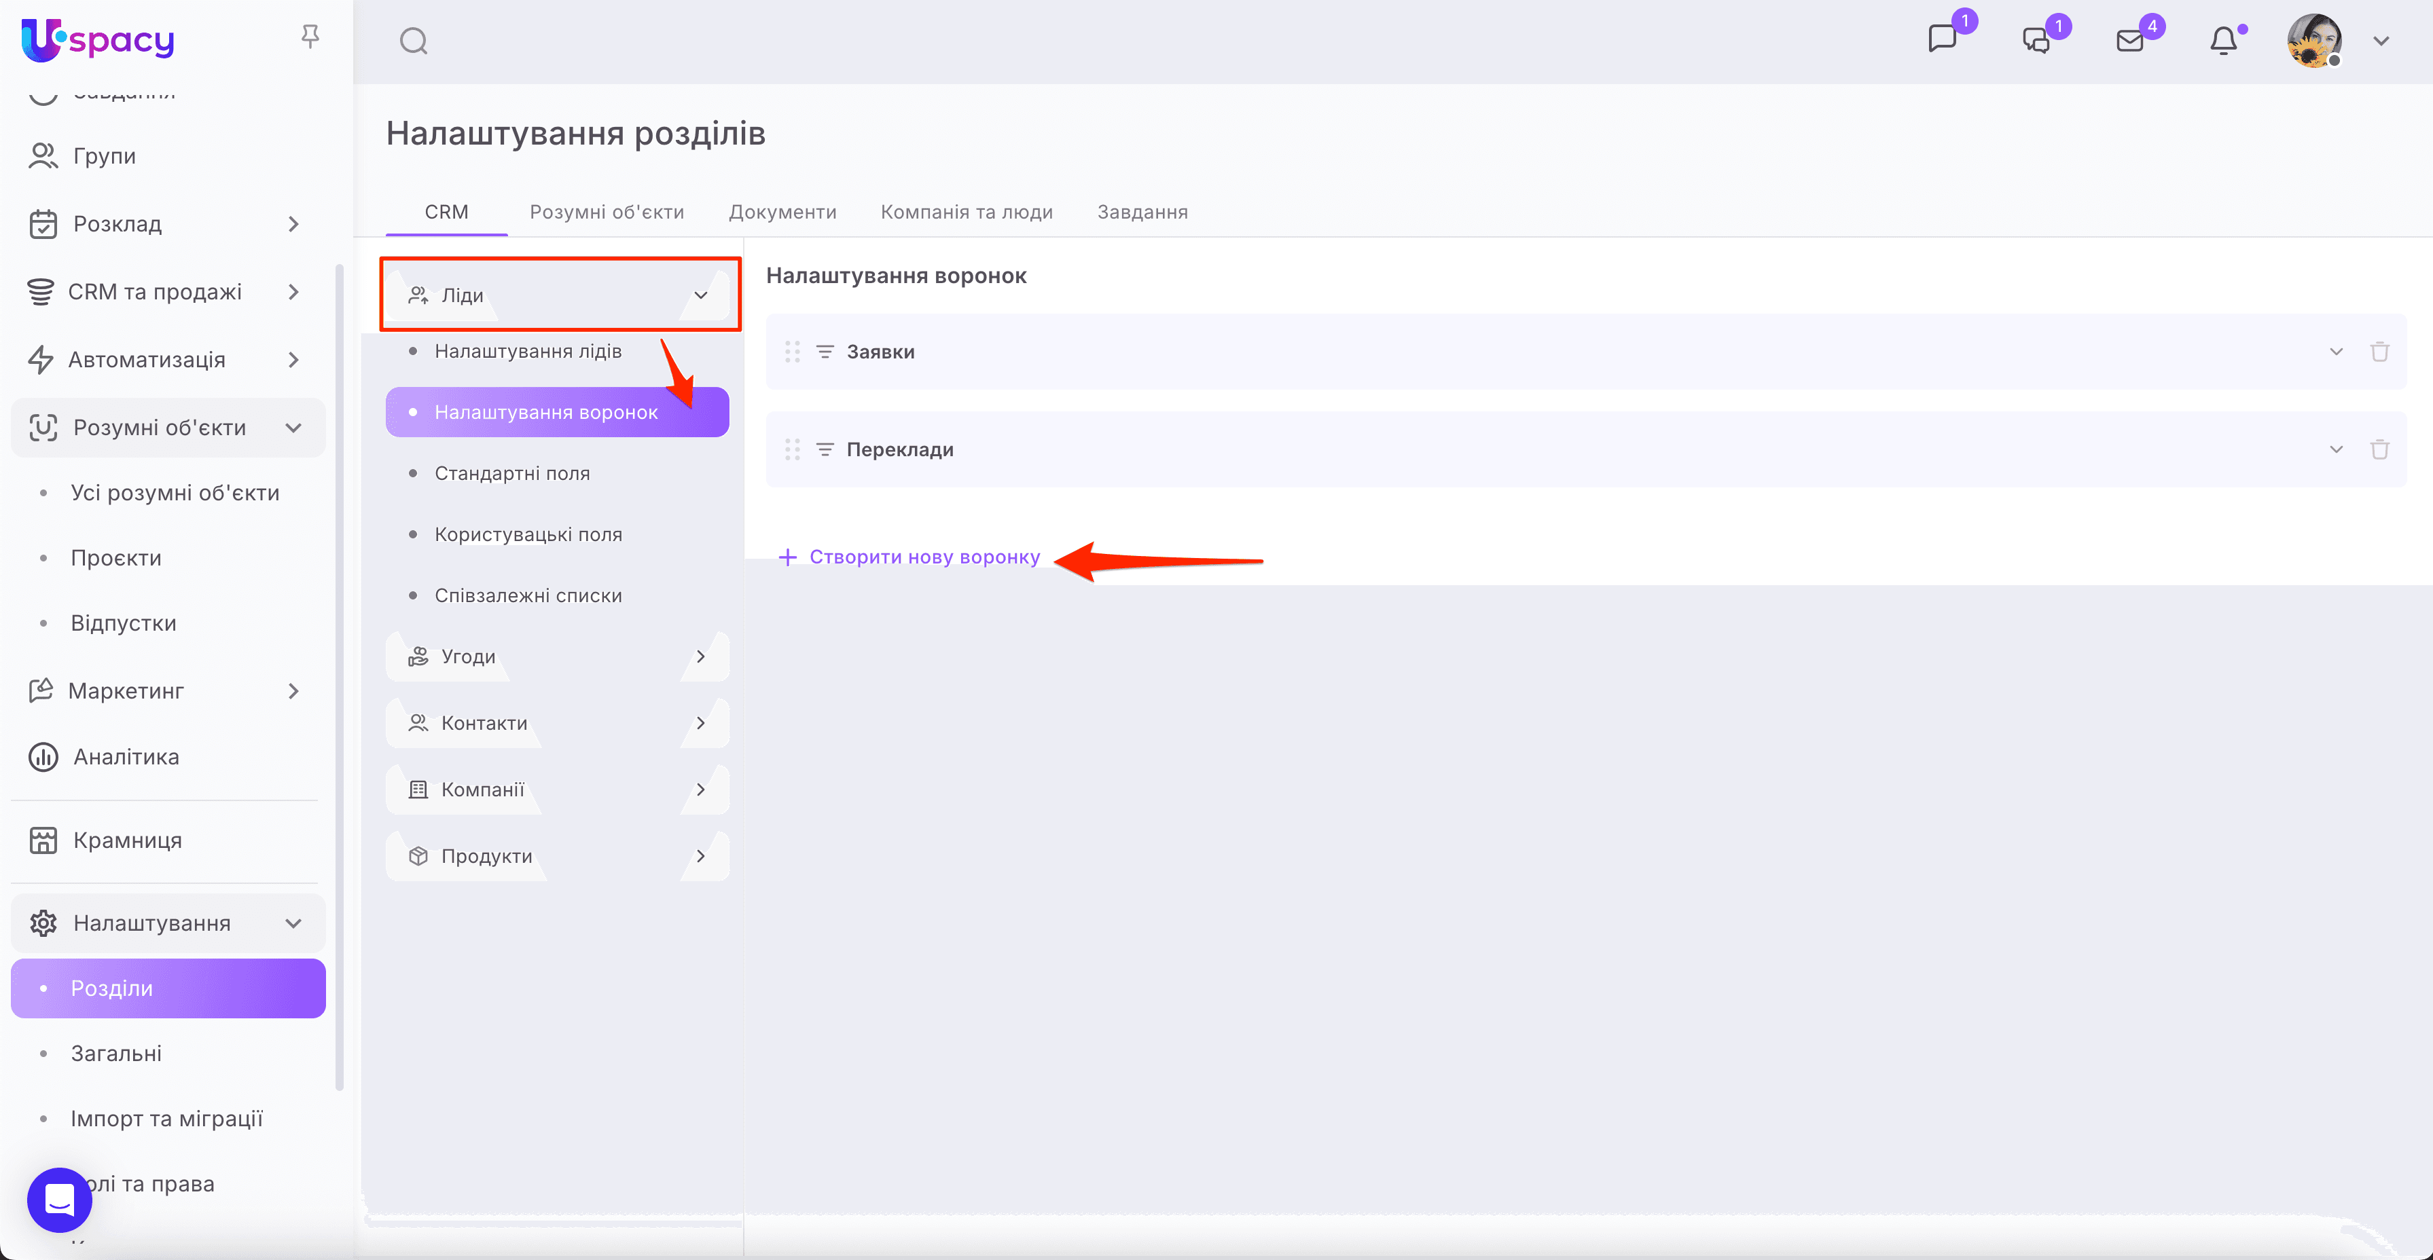2433x1260 pixels.
Task: Expand the Заявки funnel chevron
Action: point(2336,352)
